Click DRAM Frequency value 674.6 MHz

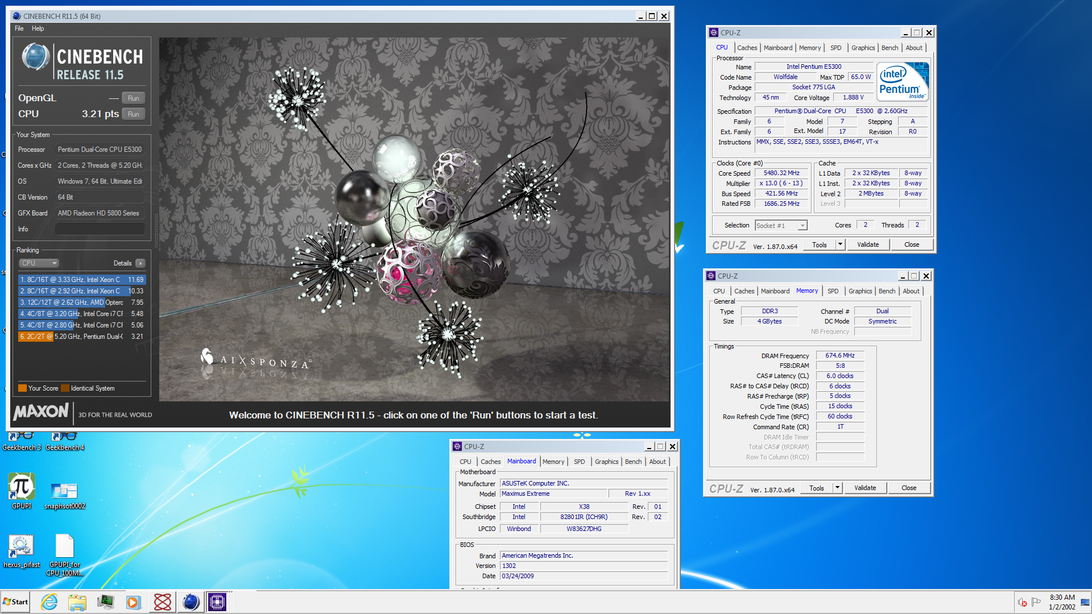click(840, 356)
